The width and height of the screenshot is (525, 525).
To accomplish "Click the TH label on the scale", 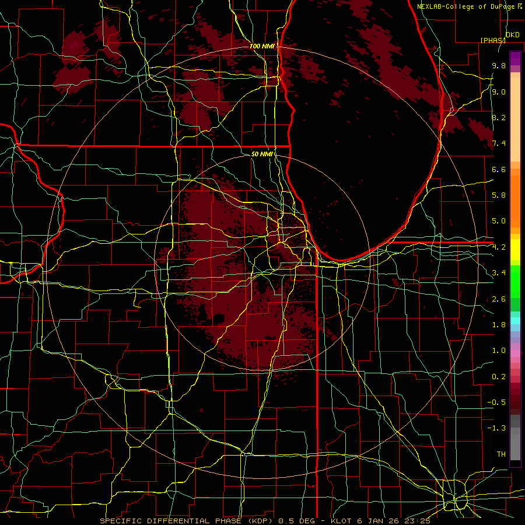I will click(x=501, y=454).
